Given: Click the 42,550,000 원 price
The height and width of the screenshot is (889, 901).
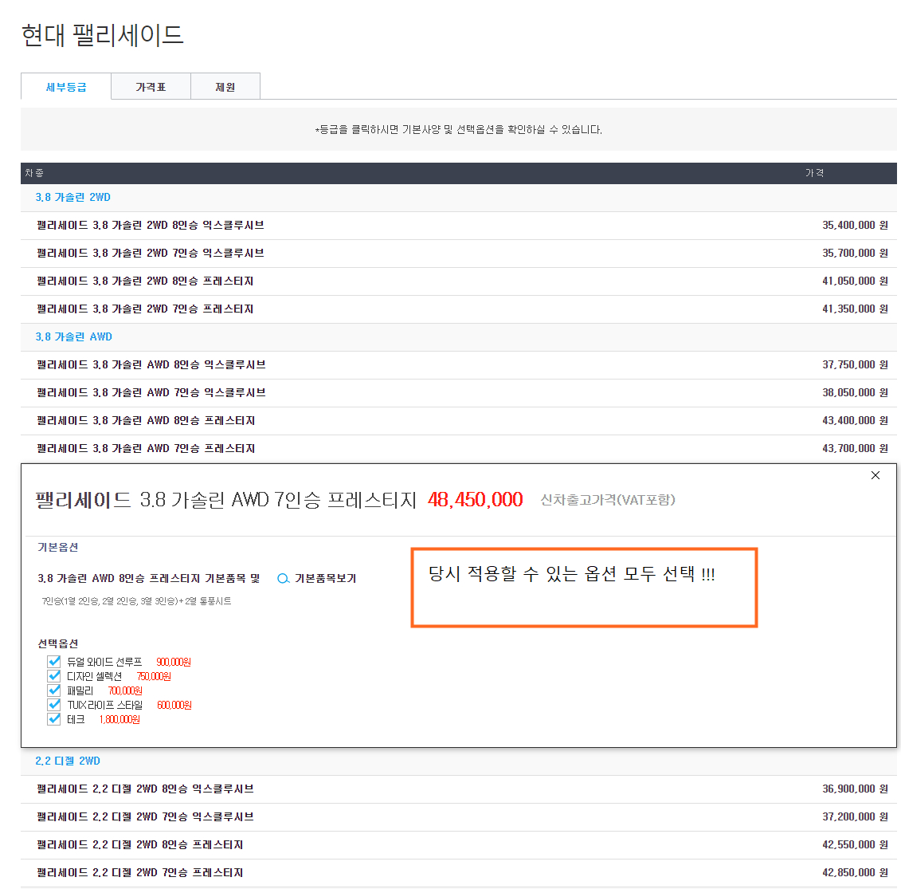Looking at the screenshot, I should [855, 844].
